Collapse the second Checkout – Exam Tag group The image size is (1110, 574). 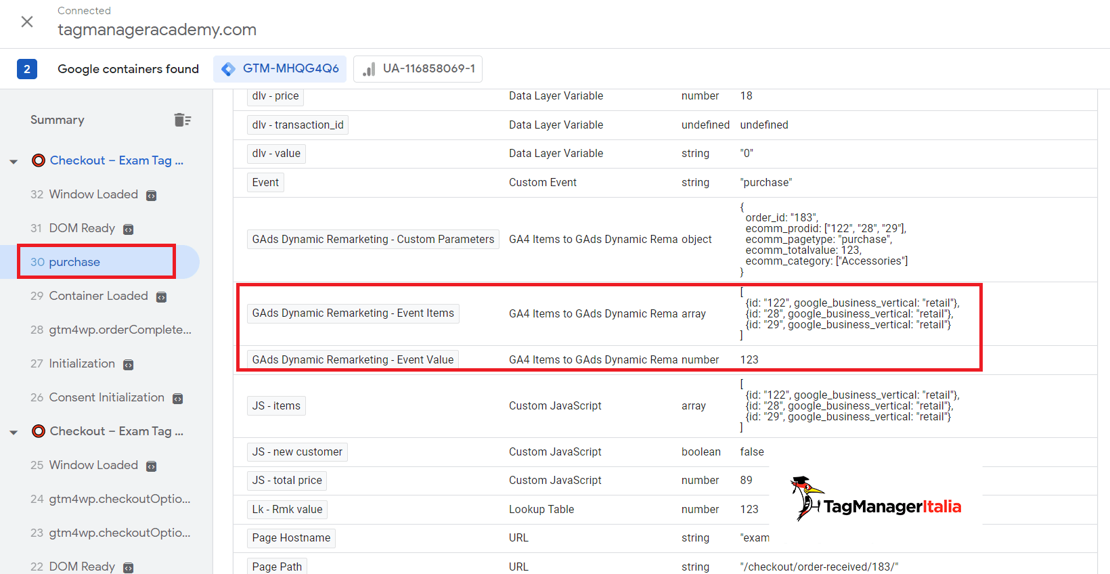coord(14,433)
